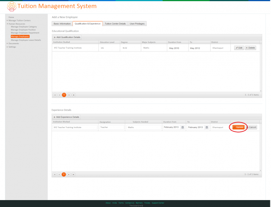Screen dimensions: 271x207
Task: Select page 1 in Experience Details pager
Action: [64, 175]
